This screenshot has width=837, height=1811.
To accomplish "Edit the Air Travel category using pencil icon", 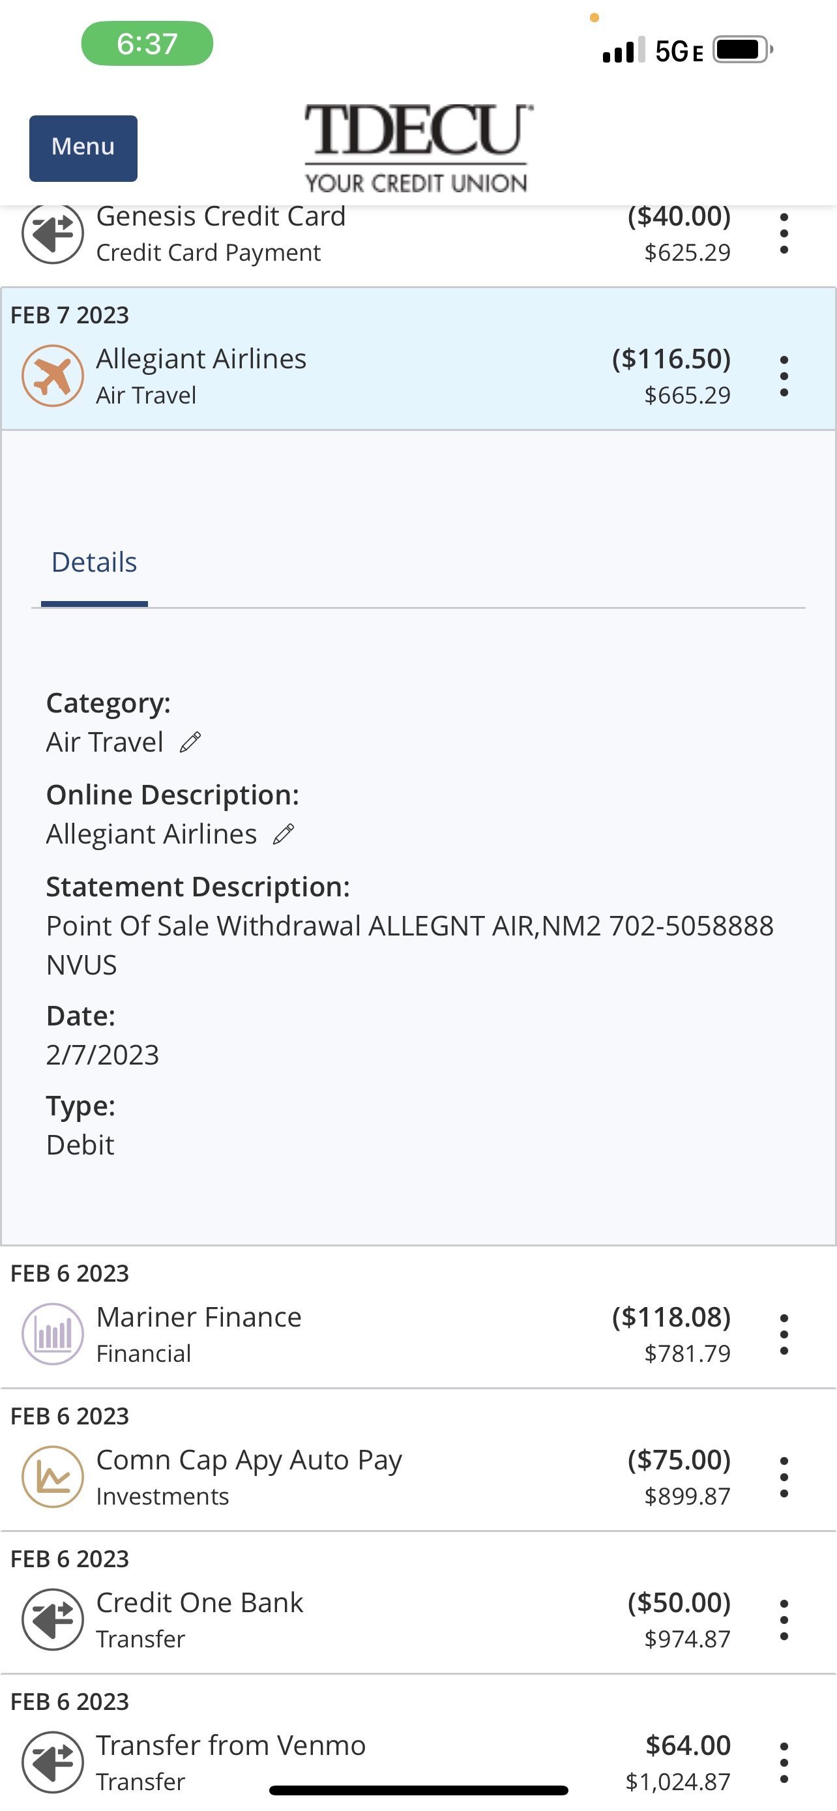I will pyautogui.click(x=190, y=741).
